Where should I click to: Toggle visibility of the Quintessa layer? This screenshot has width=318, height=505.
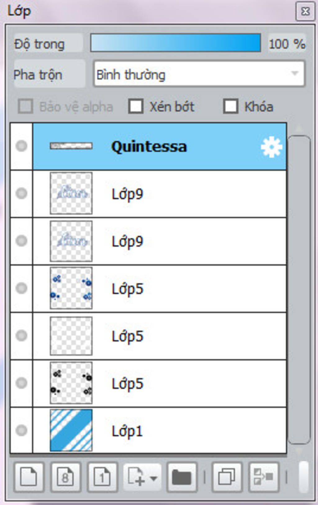(21, 146)
